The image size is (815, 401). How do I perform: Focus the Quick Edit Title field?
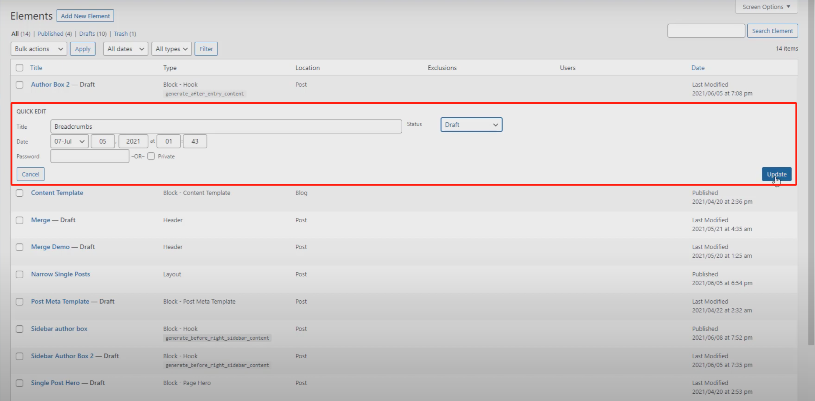click(226, 127)
